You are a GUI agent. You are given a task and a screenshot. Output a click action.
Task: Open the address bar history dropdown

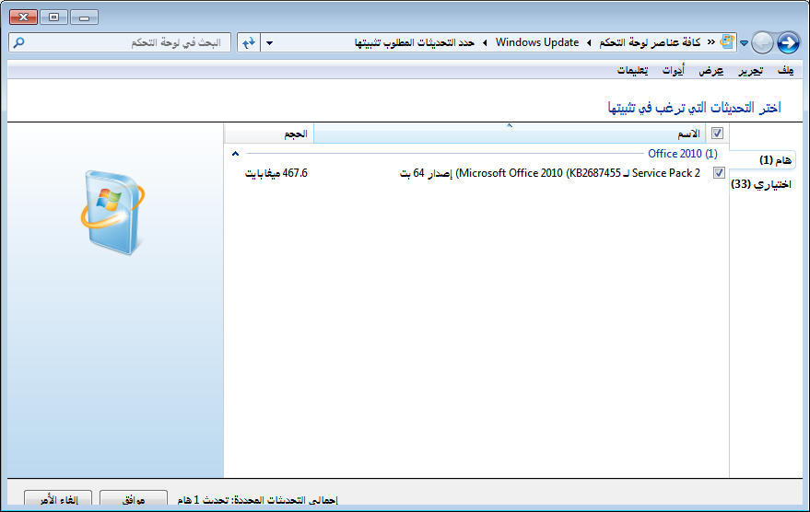pyautogui.click(x=269, y=43)
